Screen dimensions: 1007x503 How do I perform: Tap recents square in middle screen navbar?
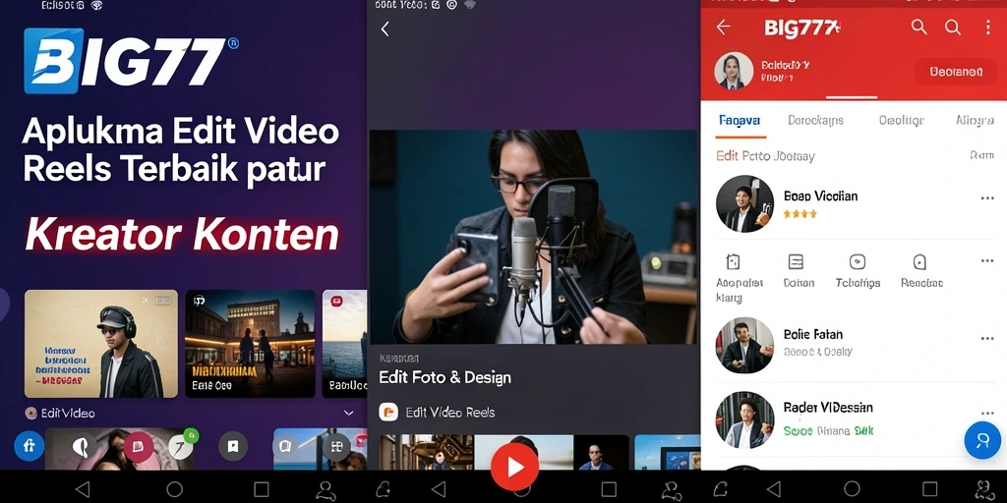609,489
